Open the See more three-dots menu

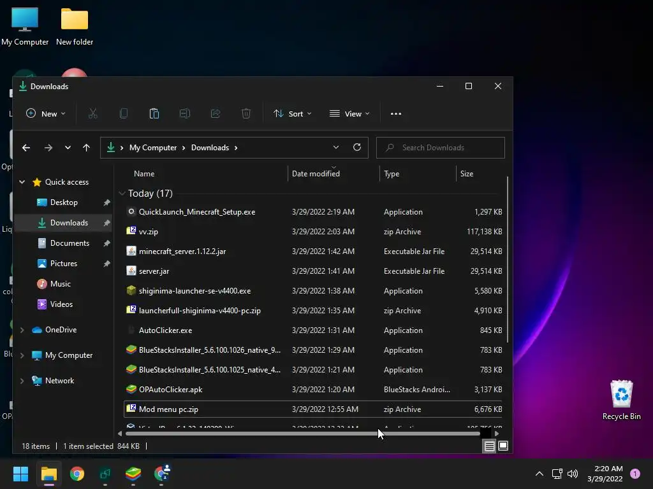396,113
